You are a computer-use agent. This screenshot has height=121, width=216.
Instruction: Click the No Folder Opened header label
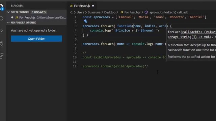pos(23,23)
